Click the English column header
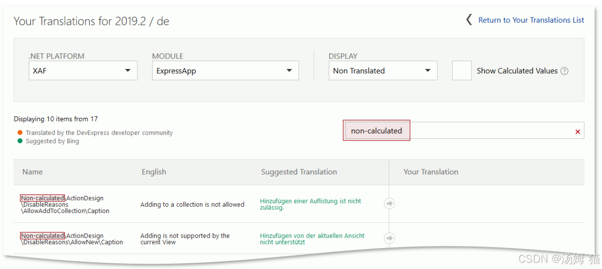 [x=154, y=172]
